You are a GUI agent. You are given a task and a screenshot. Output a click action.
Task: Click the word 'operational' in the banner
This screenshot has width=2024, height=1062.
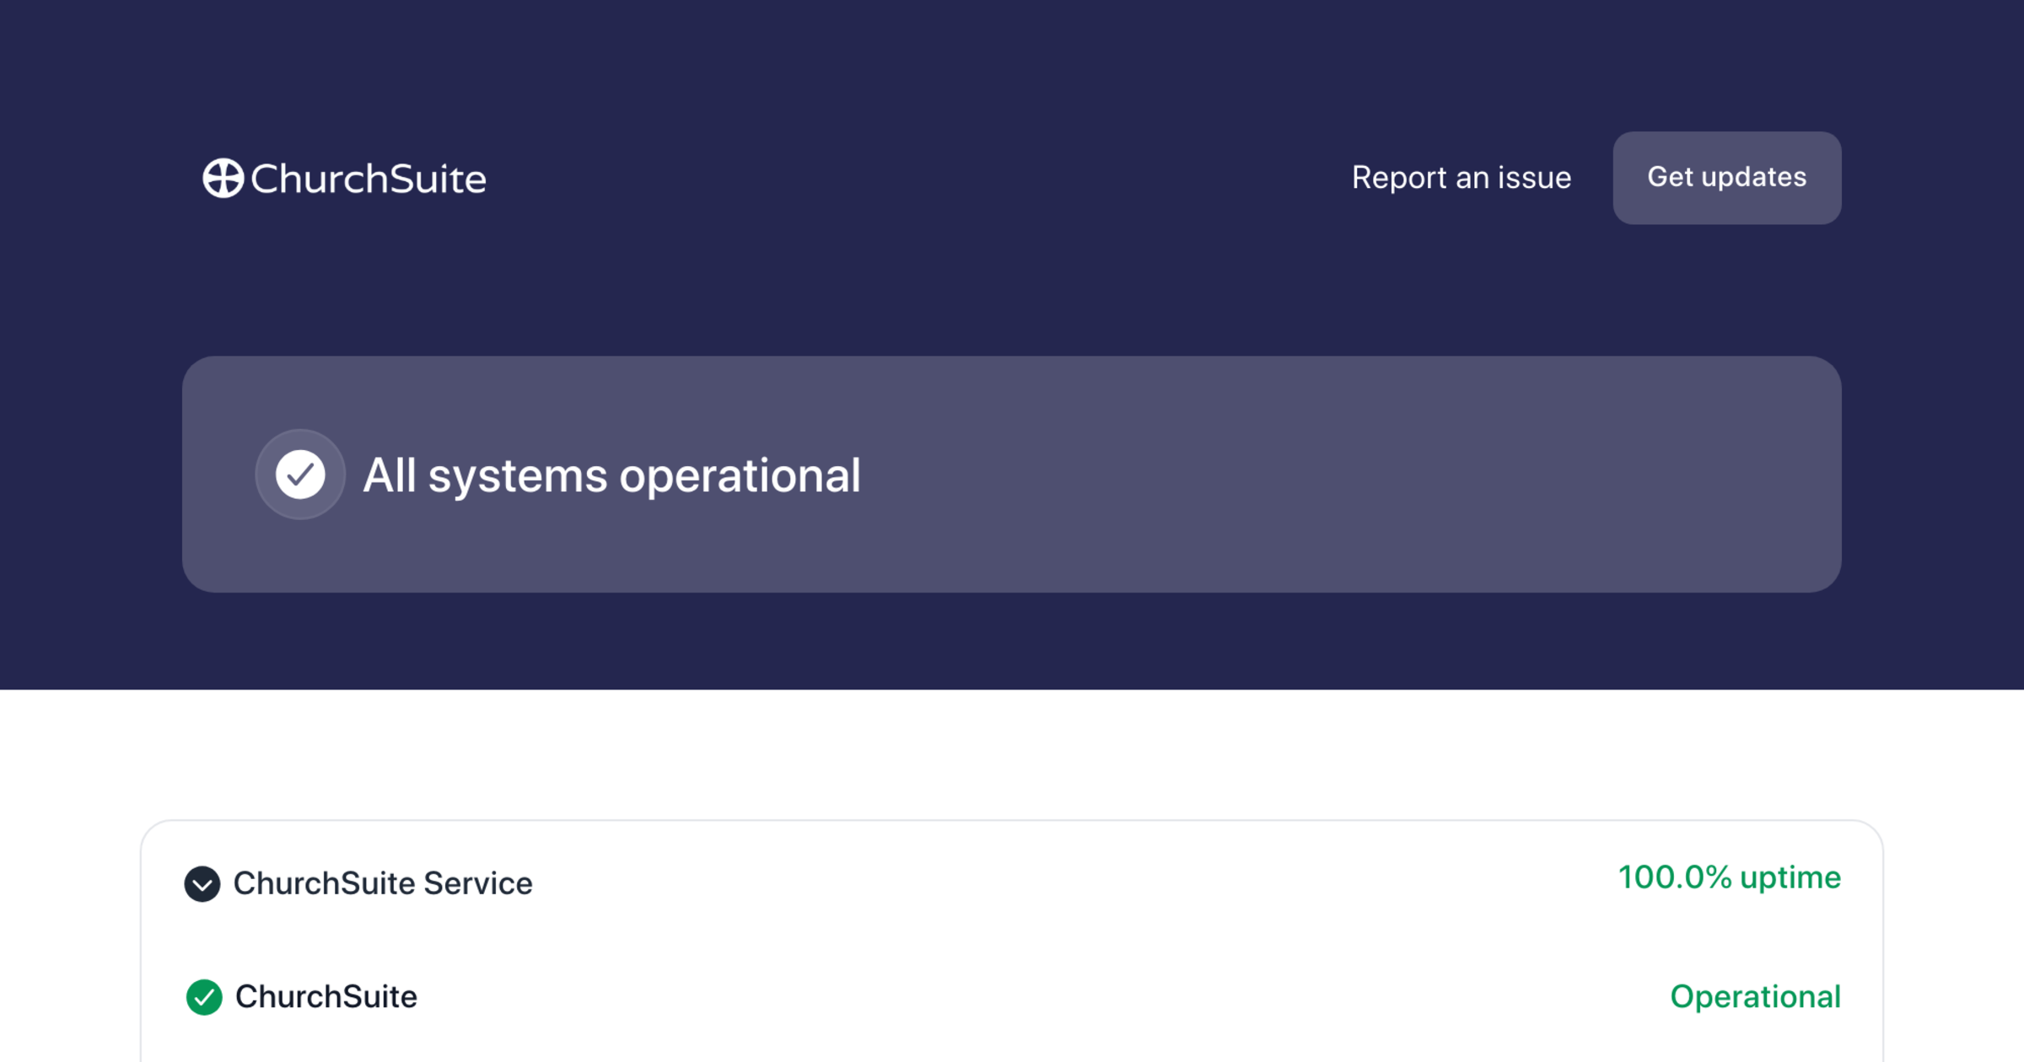740,475
